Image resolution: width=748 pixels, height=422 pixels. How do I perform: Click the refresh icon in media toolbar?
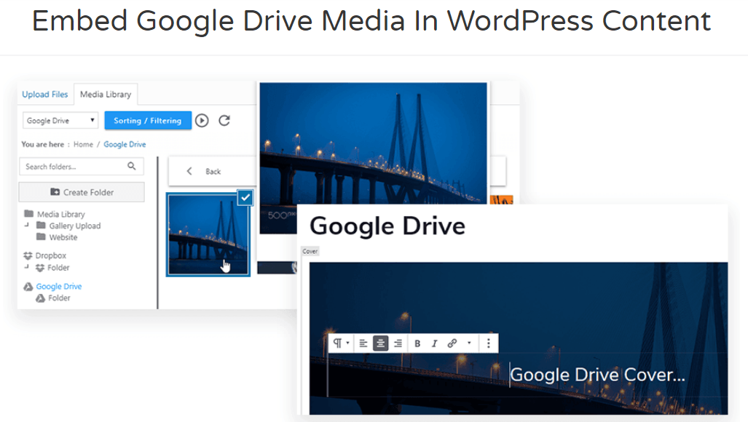click(x=224, y=121)
